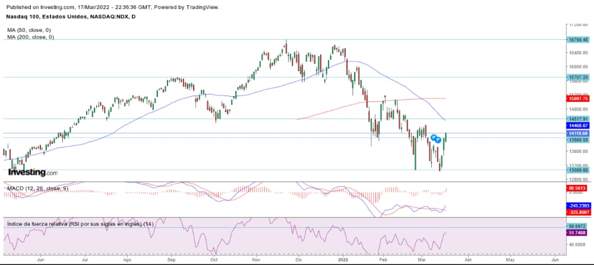Select the purple 51.7488 RSI value tag

(577, 233)
